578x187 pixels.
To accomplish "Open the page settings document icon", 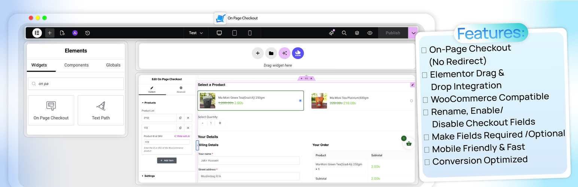I will pyautogui.click(x=62, y=33).
